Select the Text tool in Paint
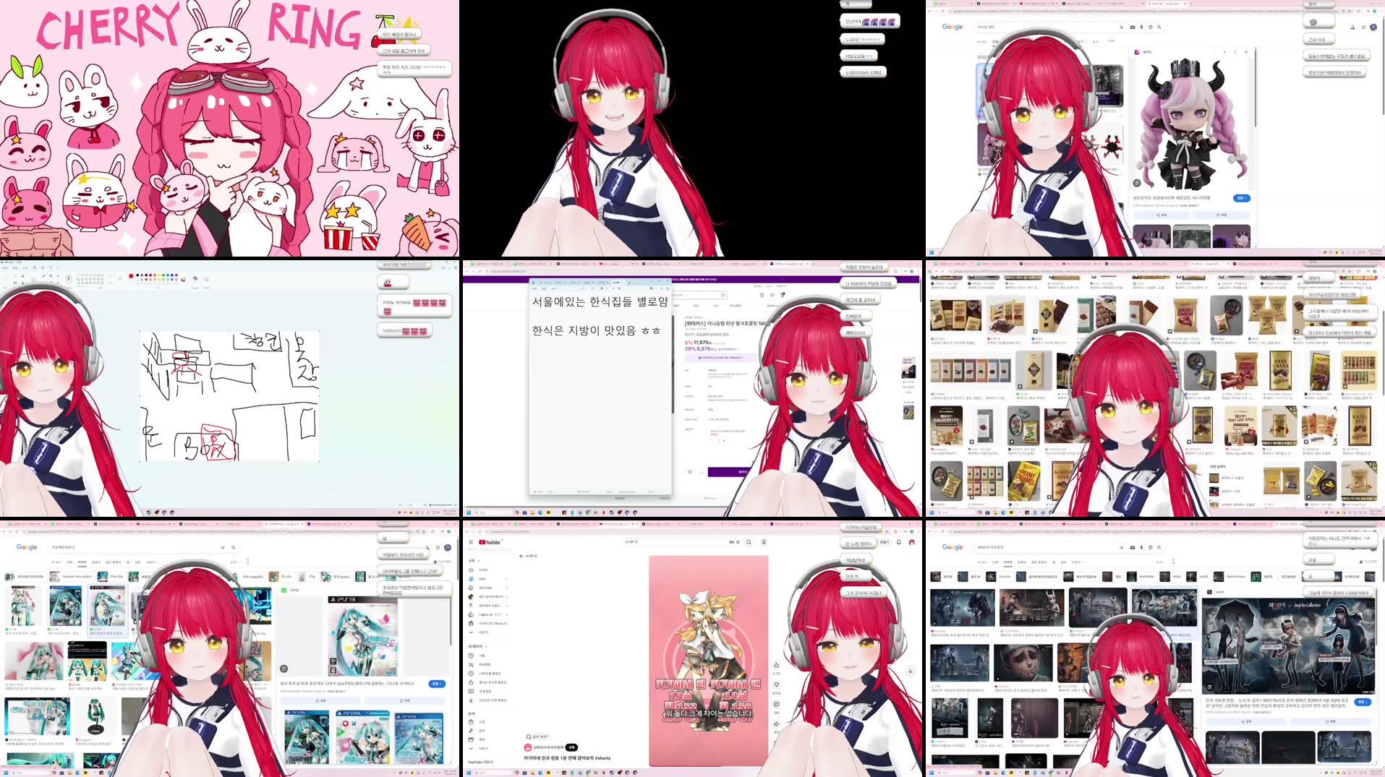Image resolution: width=1385 pixels, height=777 pixels. coord(58,275)
